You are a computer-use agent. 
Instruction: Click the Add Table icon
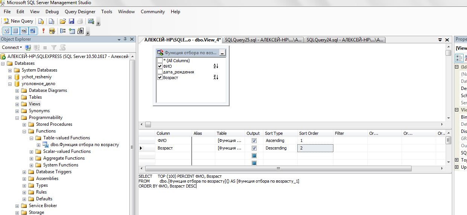(72, 31)
